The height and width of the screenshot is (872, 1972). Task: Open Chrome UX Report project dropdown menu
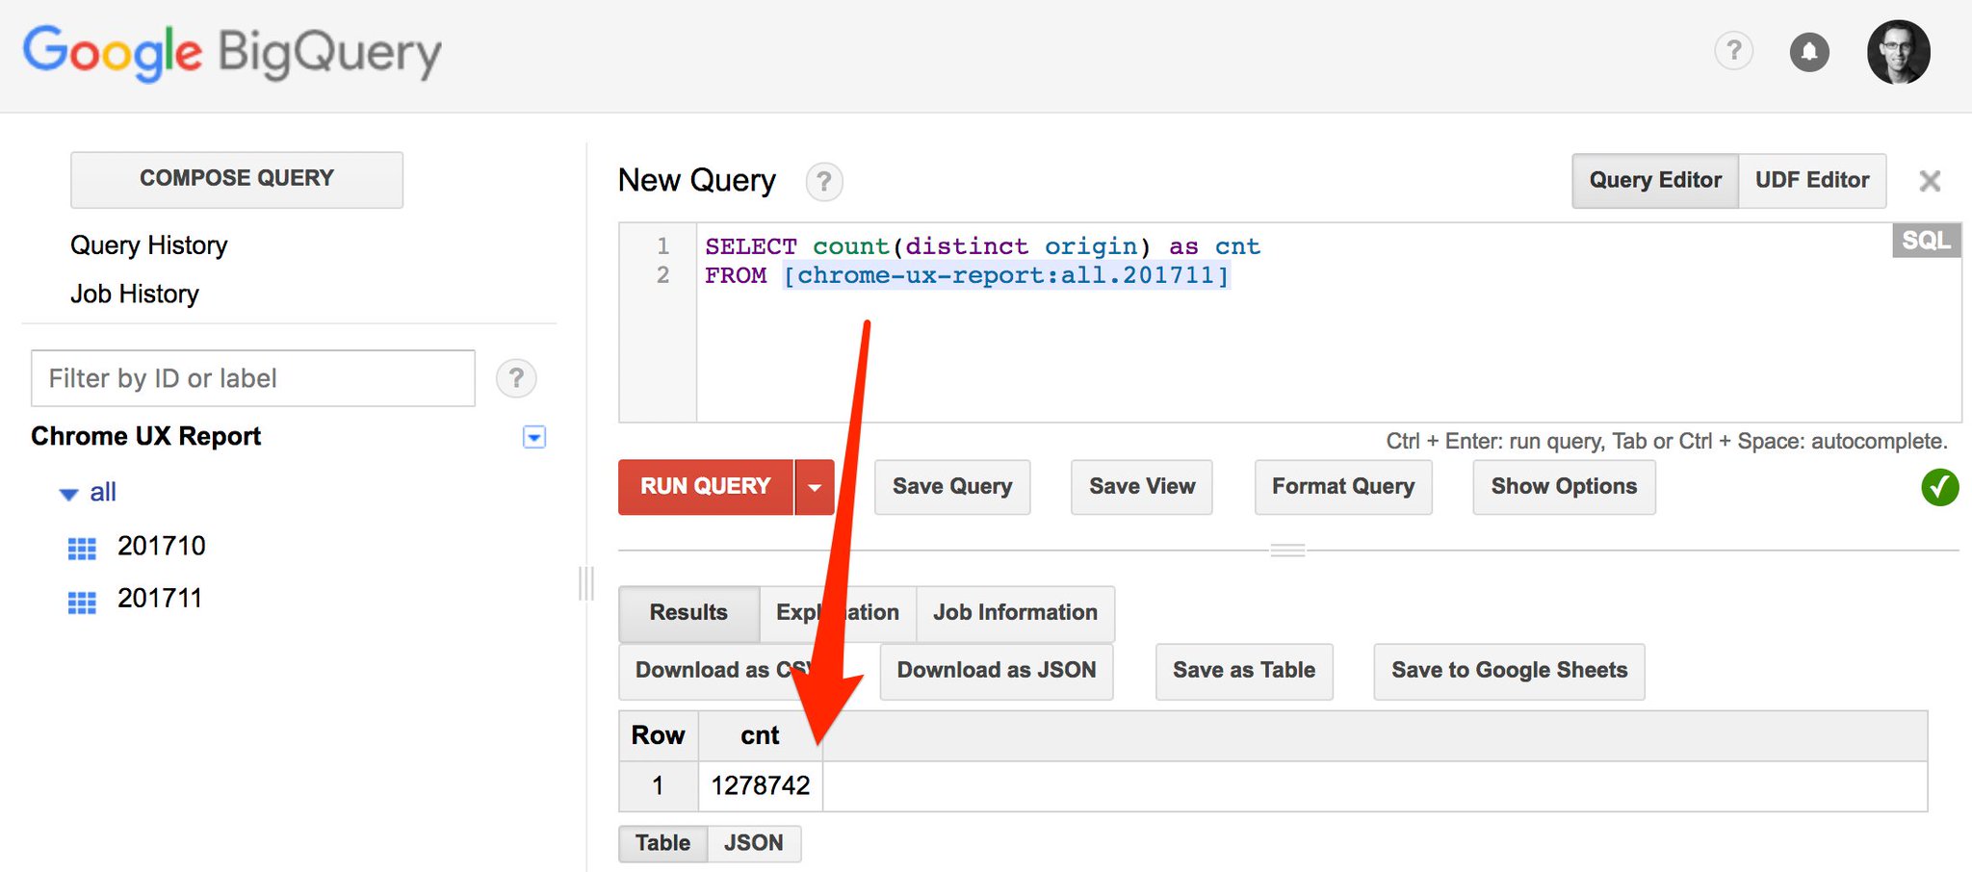(533, 437)
